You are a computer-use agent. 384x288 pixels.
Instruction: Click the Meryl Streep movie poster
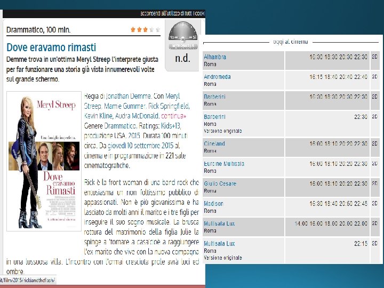click(44, 161)
